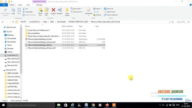
Task: Open Google Chrome from the taskbar
Action: coord(93,105)
